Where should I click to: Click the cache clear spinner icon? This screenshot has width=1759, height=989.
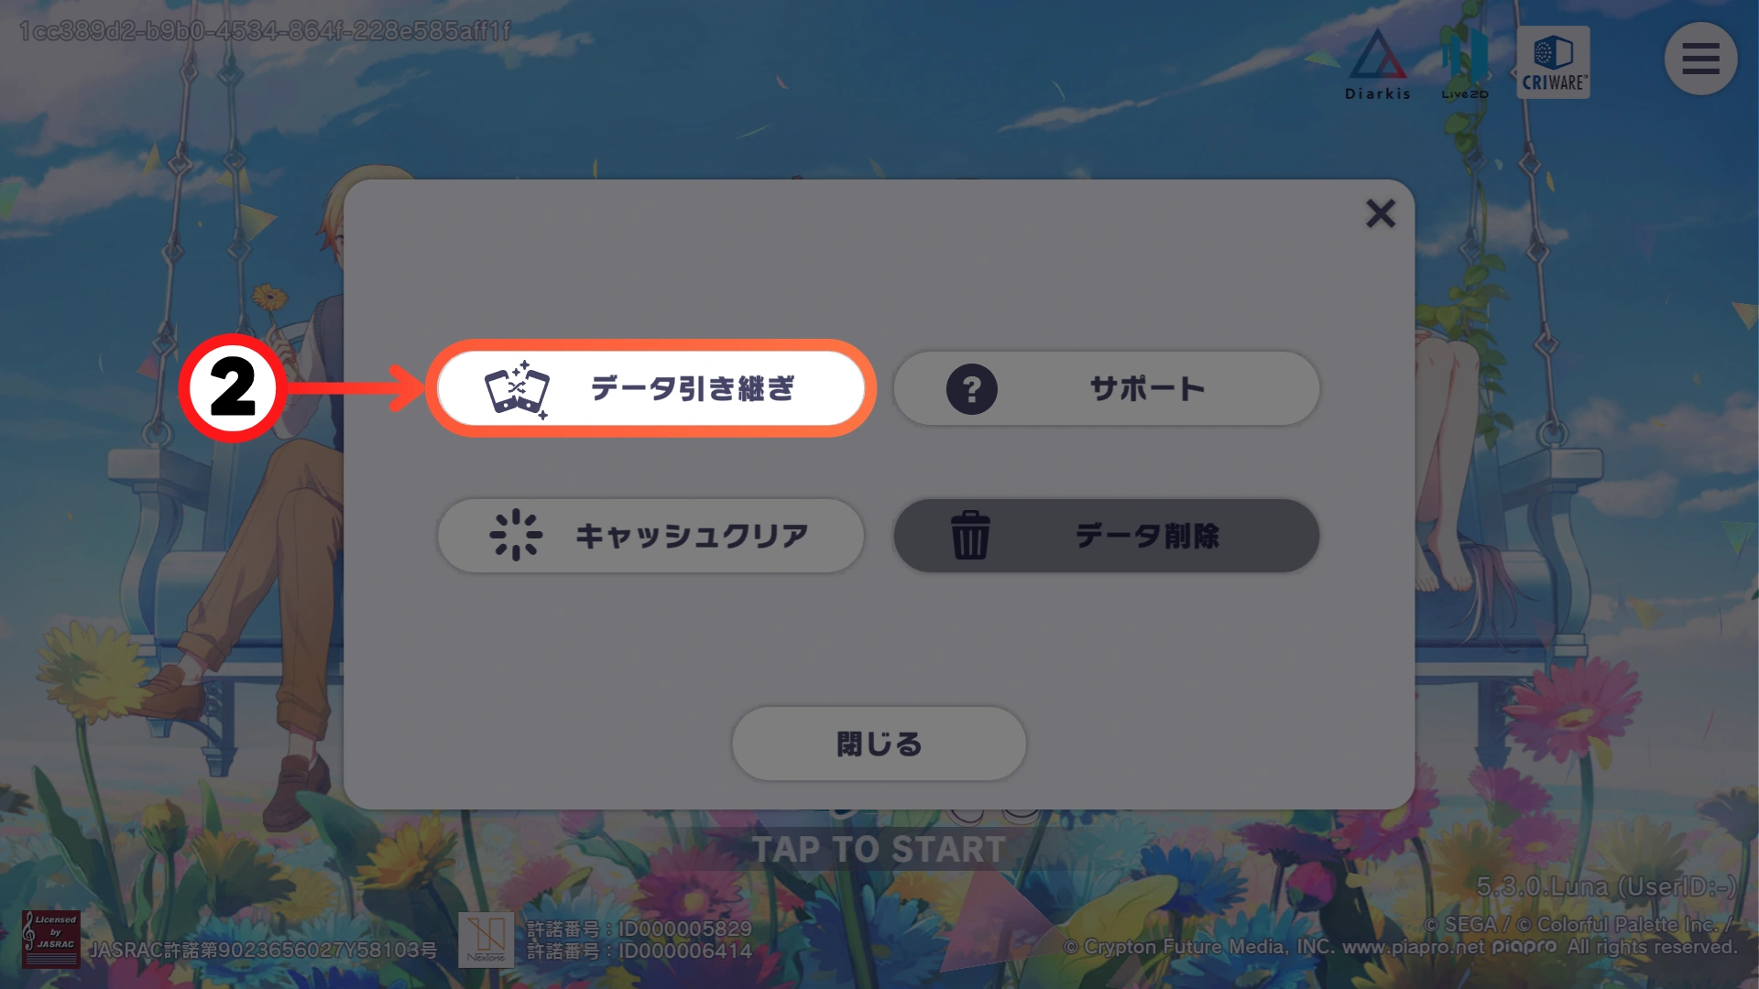pyautogui.click(x=516, y=535)
